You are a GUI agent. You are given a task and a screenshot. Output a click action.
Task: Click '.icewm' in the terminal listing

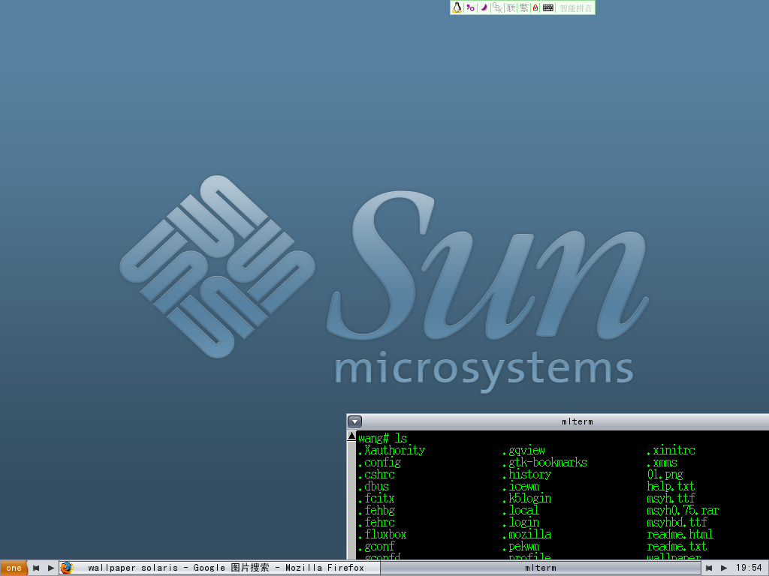(521, 486)
